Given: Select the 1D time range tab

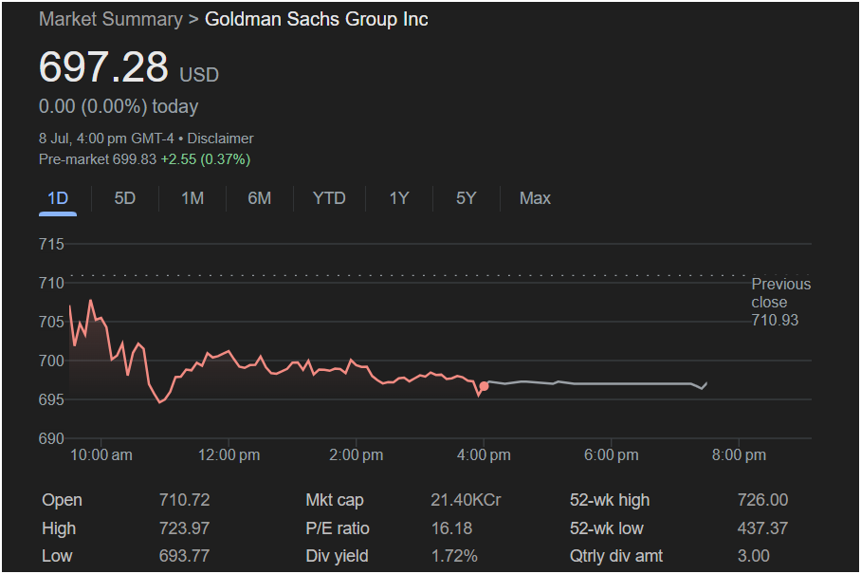Looking at the screenshot, I should [x=58, y=198].
